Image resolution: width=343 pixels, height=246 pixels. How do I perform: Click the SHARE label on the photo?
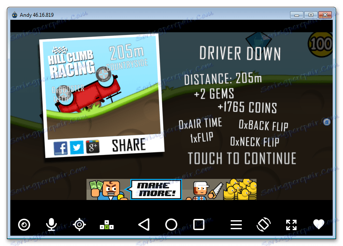[x=129, y=145]
